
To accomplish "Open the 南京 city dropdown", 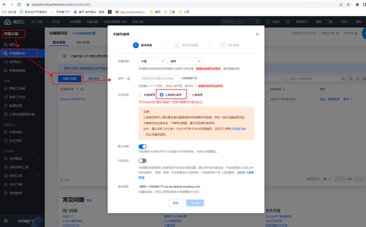I will (x=185, y=61).
